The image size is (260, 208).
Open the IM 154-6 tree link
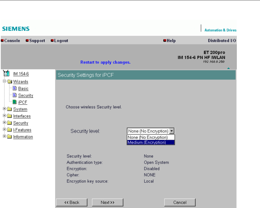click(x=21, y=74)
